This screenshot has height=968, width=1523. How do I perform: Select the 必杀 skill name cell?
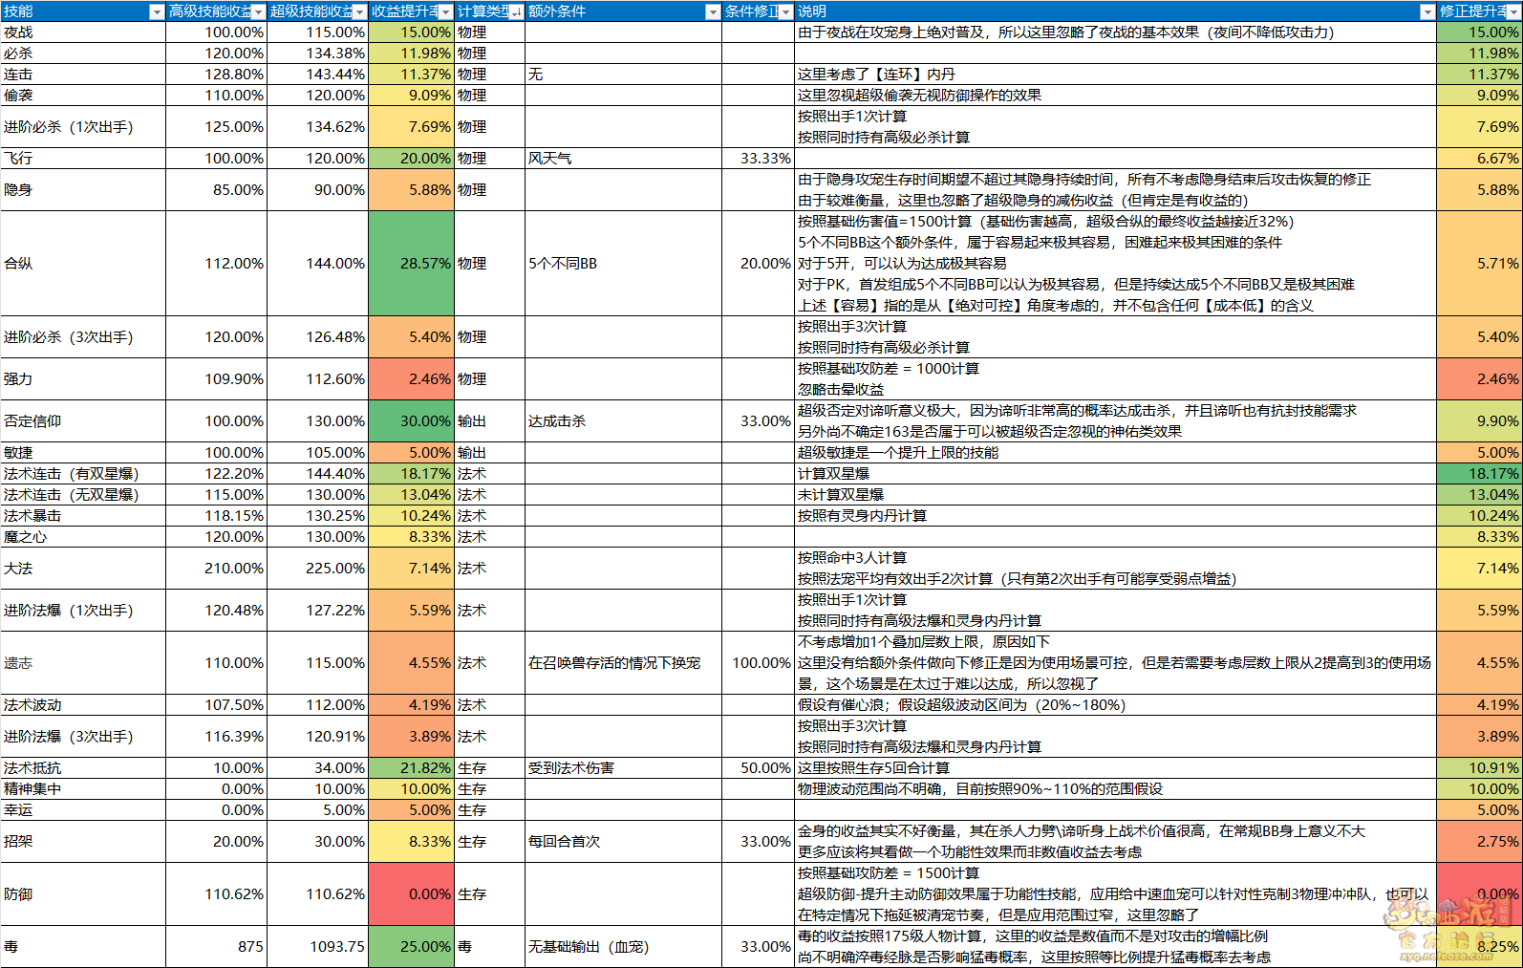pos(83,54)
